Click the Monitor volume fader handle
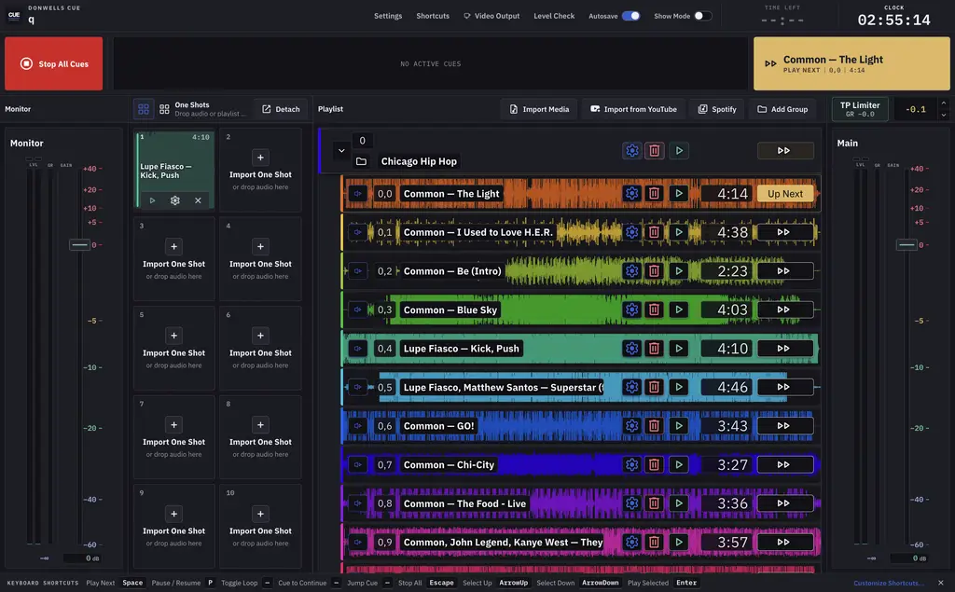The height and width of the screenshot is (592, 955). 79,245
